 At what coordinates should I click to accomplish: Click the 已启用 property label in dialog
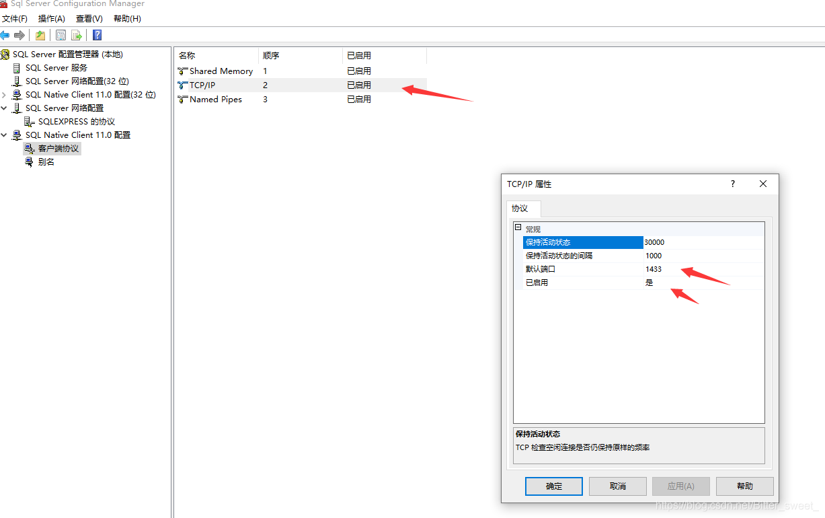coord(583,283)
